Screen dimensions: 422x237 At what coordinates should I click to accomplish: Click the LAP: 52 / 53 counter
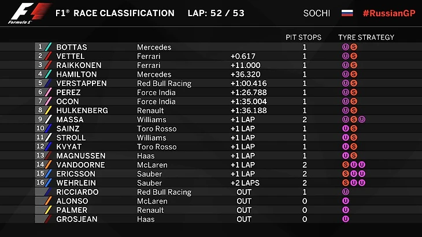pyautogui.click(x=216, y=13)
